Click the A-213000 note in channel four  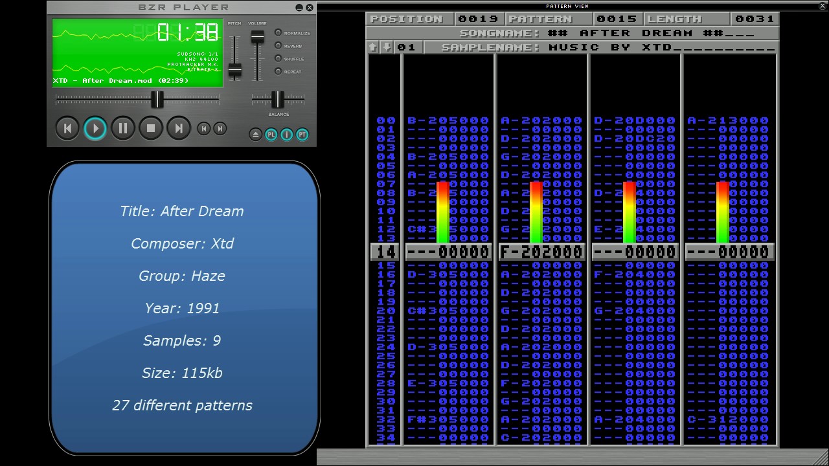tap(728, 120)
